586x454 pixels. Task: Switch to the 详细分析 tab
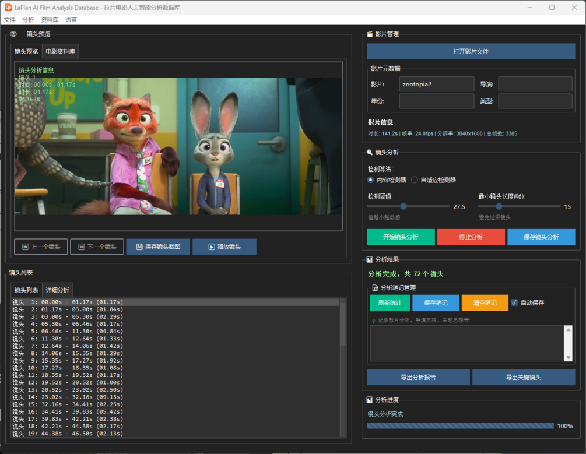[57, 290]
